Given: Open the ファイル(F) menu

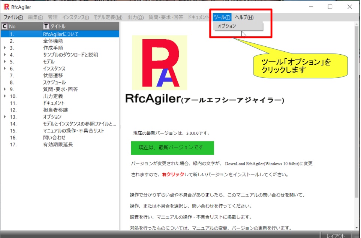Looking at the screenshot, I should [x=13, y=17].
